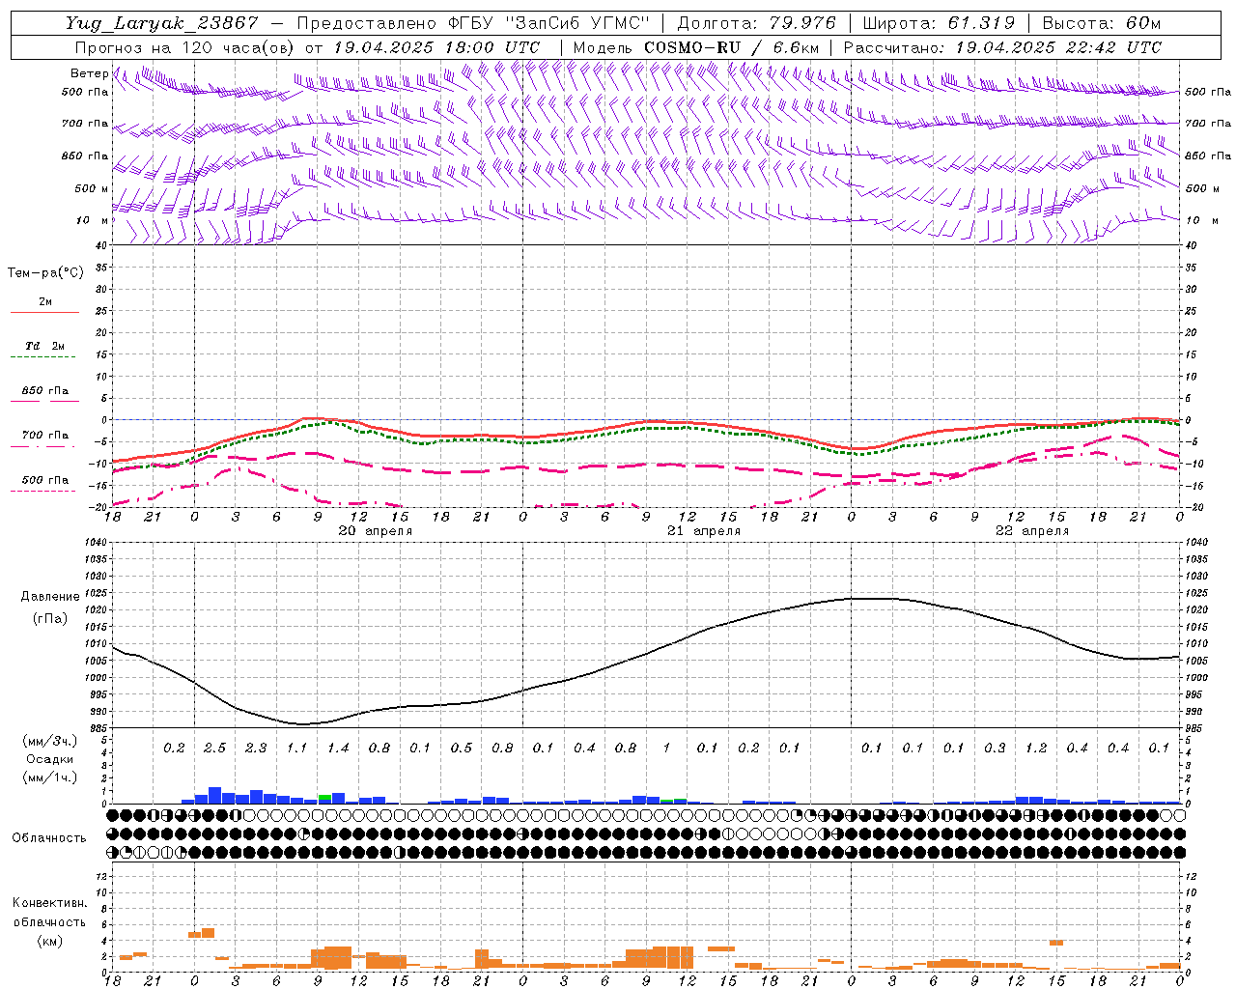Click the date label 21 апреля
The image size is (1236, 989).
tap(704, 531)
